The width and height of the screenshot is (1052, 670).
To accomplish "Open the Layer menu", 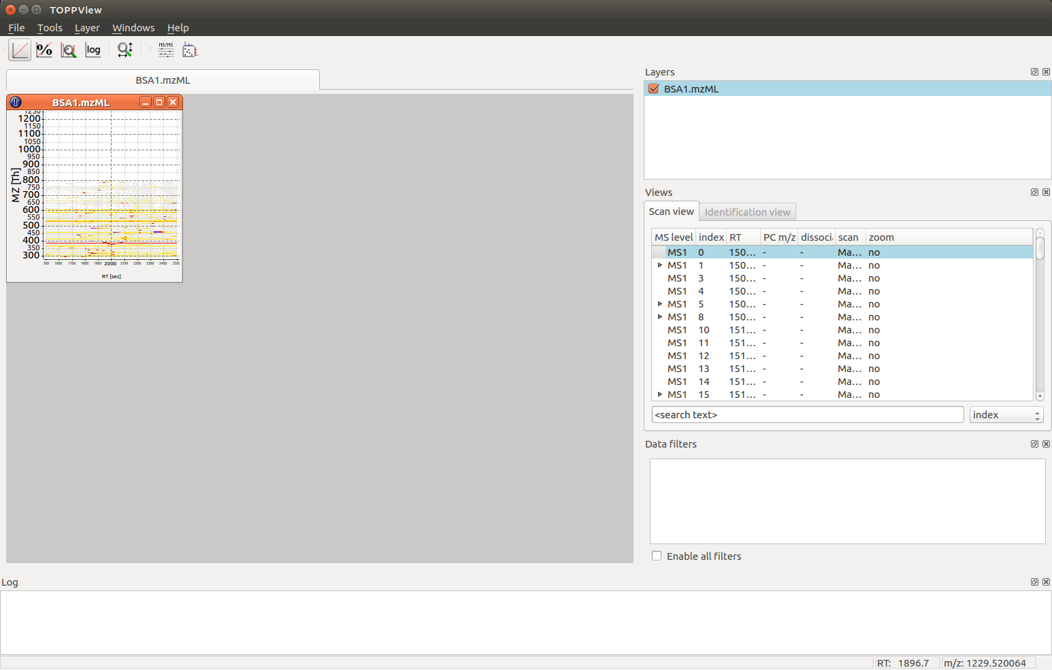I will 87,28.
